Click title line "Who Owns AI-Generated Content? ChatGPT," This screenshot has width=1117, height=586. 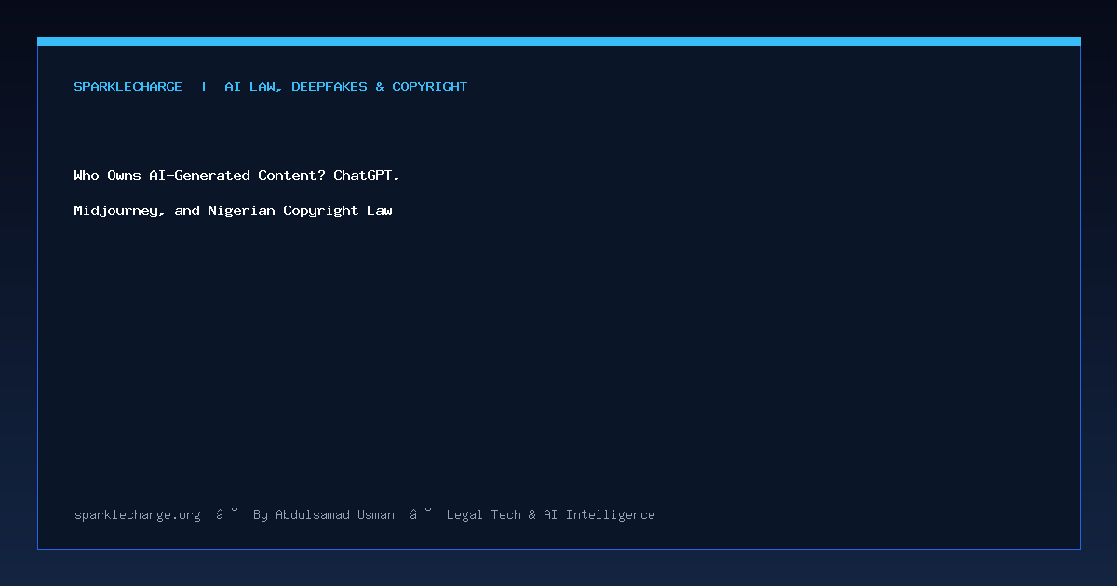(x=237, y=175)
